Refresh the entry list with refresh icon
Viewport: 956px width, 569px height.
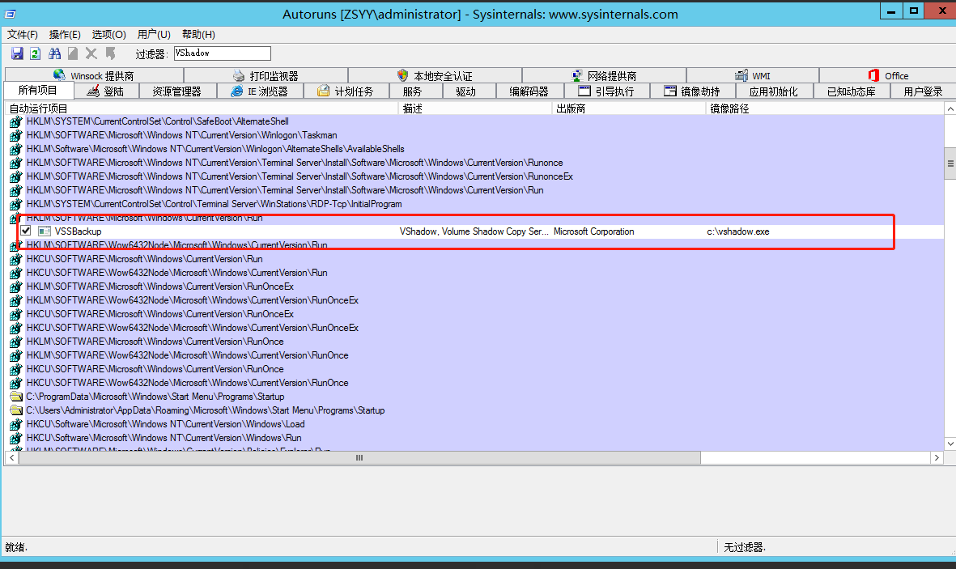[x=35, y=53]
